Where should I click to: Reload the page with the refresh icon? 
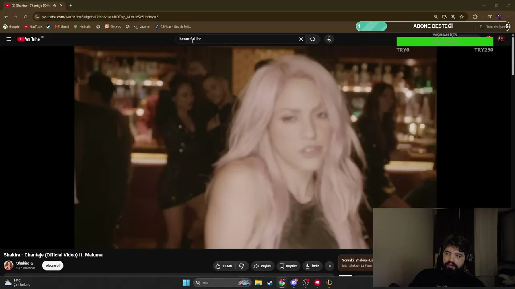point(25,17)
